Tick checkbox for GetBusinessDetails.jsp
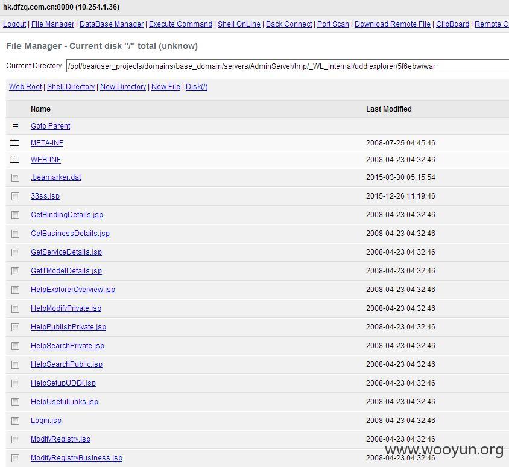The width and height of the screenshot is (509, 467). pyautogui.click(x=15, y=234)
